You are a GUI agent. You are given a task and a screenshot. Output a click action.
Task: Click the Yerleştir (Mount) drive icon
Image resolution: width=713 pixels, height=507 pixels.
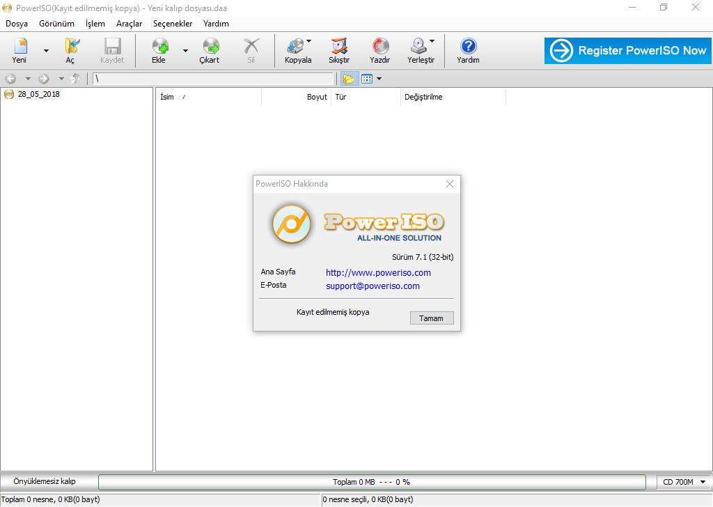pyautogui.click(x=418, y=47)
